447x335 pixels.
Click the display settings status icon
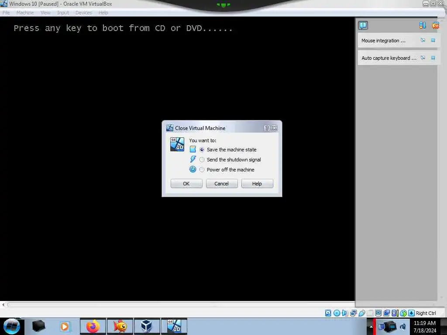point(378,313)
